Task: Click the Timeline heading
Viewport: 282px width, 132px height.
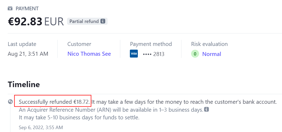Action: [x=24, y=84]
